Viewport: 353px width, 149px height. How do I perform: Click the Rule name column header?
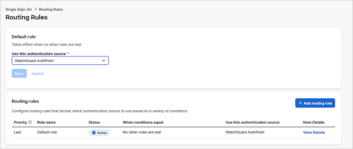click(46, 122)
